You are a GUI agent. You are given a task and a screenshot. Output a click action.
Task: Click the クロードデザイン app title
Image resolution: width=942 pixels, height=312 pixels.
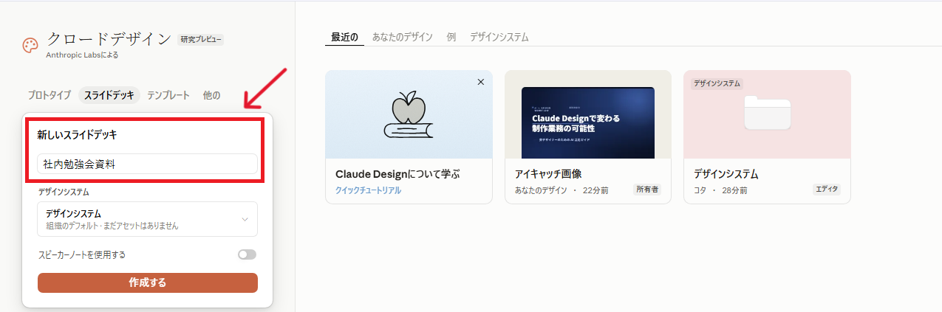point(109,39)
